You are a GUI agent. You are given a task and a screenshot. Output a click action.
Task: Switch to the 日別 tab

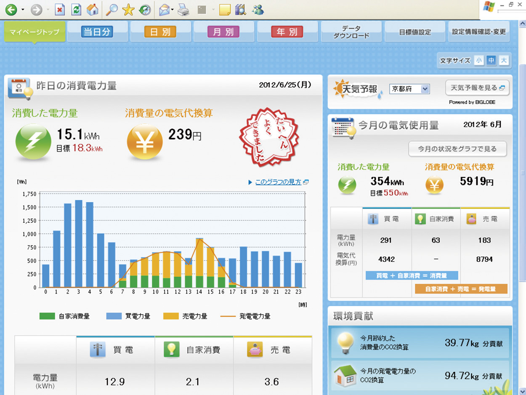(160, 32)
